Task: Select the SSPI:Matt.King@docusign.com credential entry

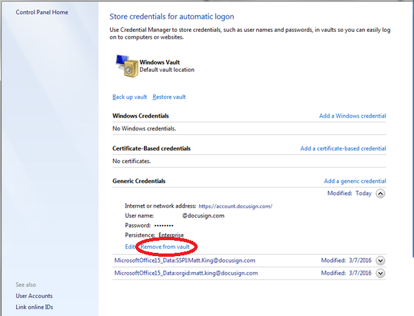Action: click(x=185, y=260)
